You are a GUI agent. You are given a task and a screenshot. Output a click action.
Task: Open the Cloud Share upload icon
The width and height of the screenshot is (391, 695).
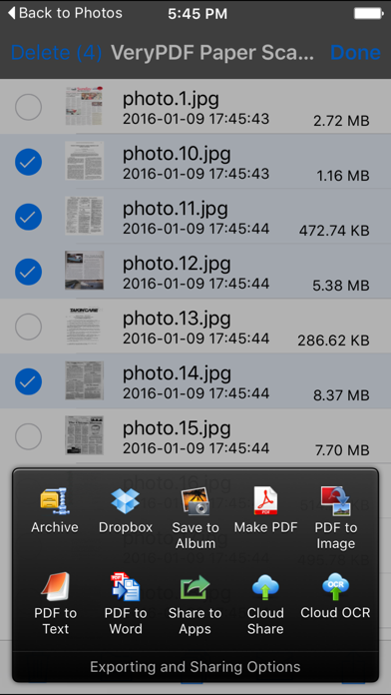(x=265, y=587)
